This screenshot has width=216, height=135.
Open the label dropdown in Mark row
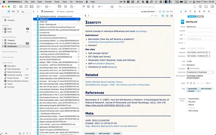(208, 83)
